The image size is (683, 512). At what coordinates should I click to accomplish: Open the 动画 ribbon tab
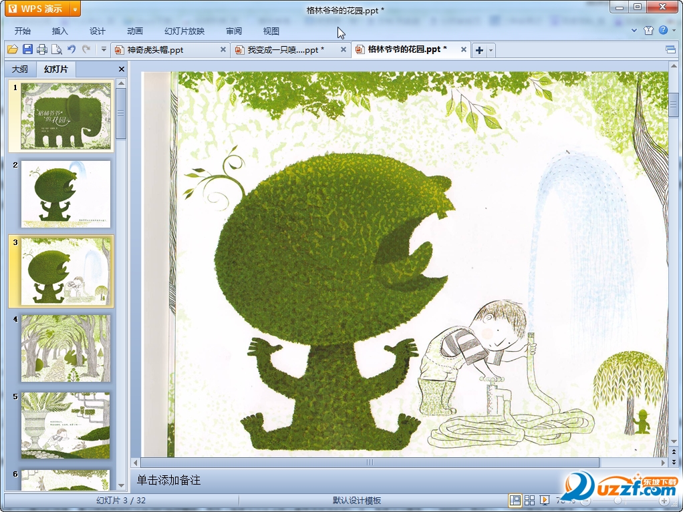tap(134, 31)
